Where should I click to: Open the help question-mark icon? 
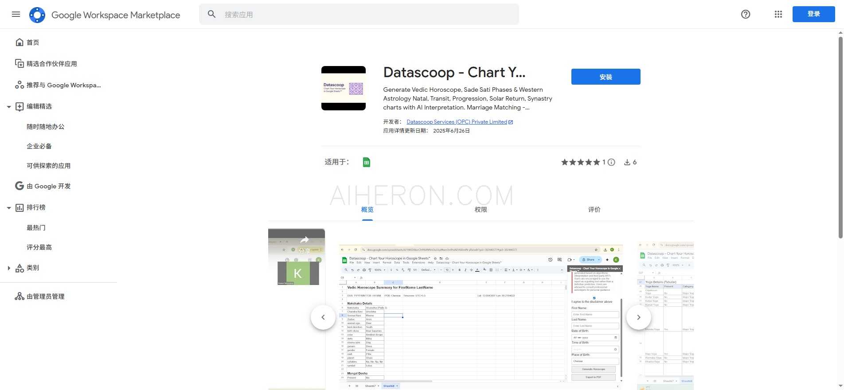(x=746, y=14)
